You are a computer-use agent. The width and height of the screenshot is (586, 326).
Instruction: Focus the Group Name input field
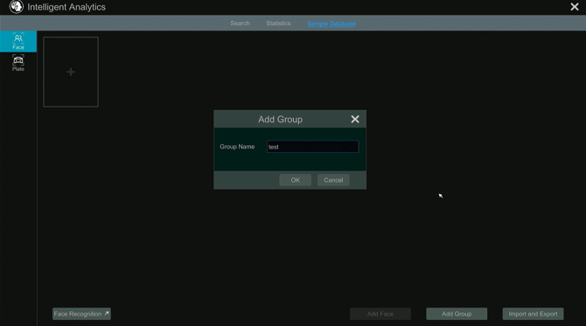pyautogui.click(x=313, y=147)
